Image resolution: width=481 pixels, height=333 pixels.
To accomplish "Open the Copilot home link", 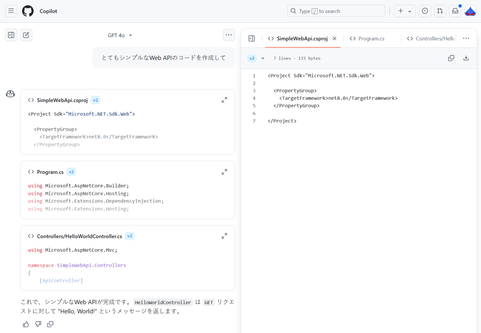I will point(49,11).
